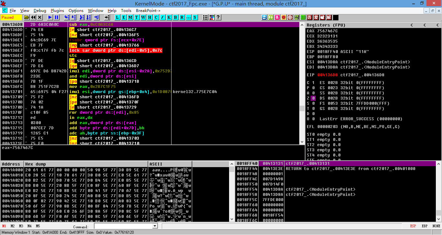
Task: Open Memory map with M button
Action: [130, 17]
